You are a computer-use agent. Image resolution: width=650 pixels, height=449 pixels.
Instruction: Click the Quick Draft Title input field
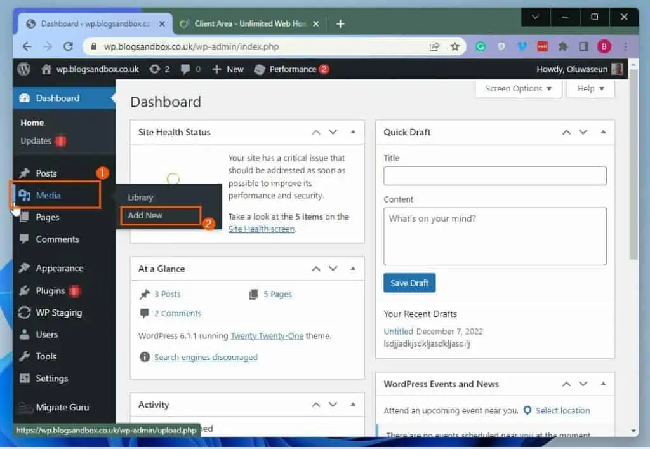(x=494, y=176)
